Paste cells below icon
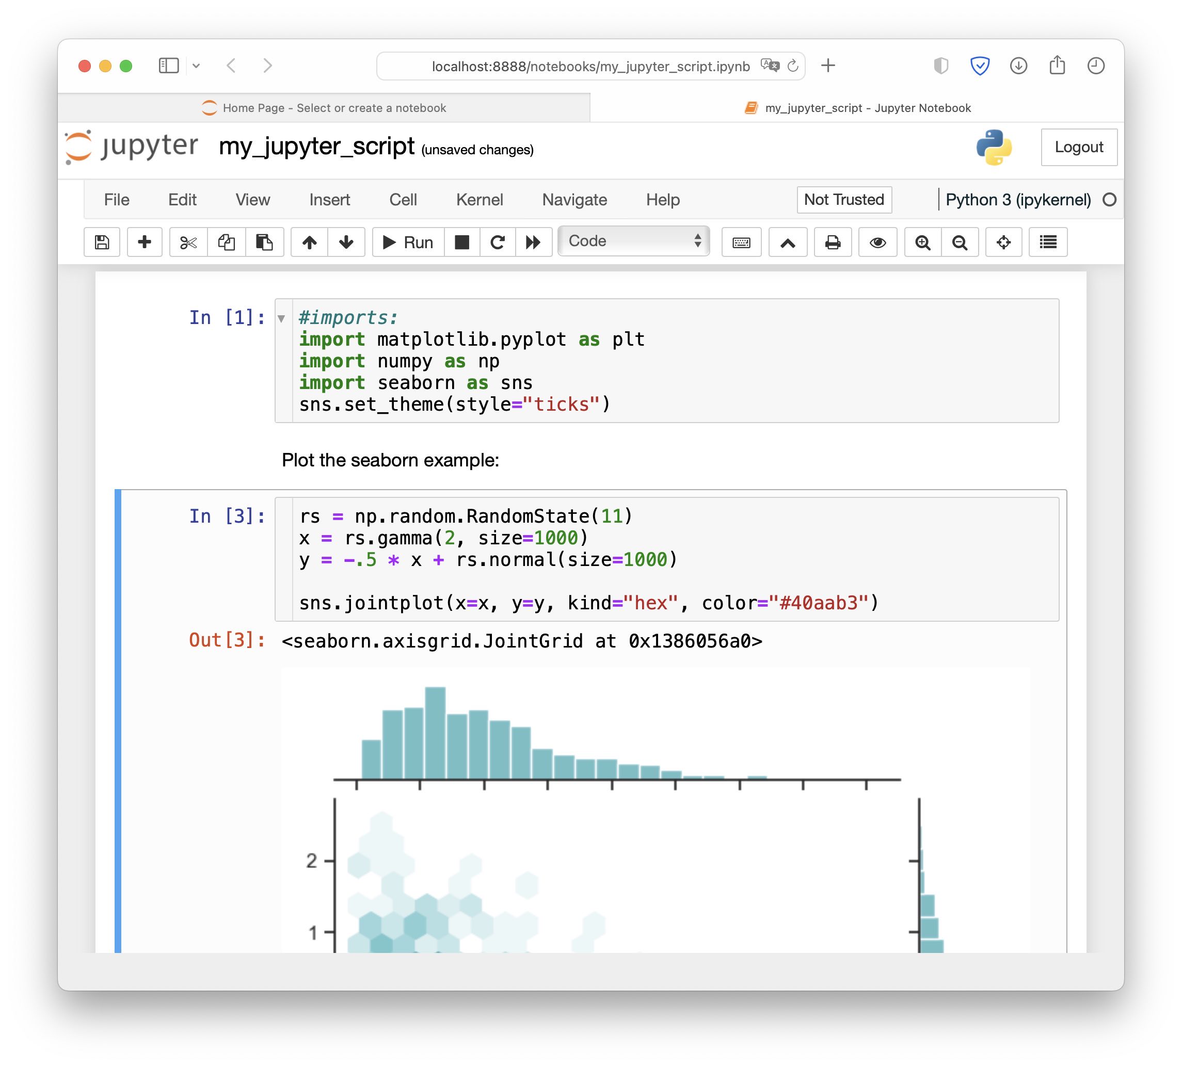 click(264, 242)
